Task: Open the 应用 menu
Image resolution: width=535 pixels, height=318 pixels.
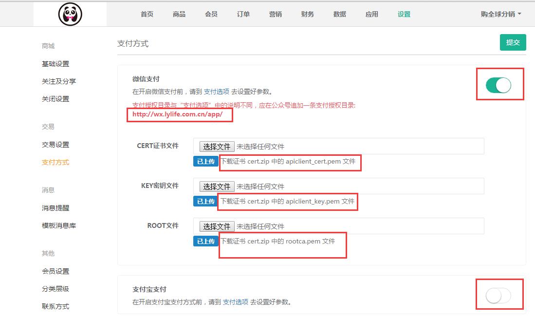Action: (372, 14)
